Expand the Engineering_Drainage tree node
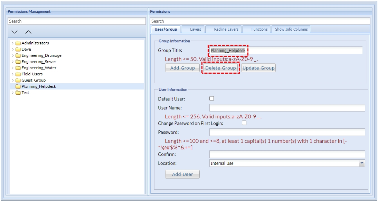The image size is (378, 201). [x=13, y=55]
